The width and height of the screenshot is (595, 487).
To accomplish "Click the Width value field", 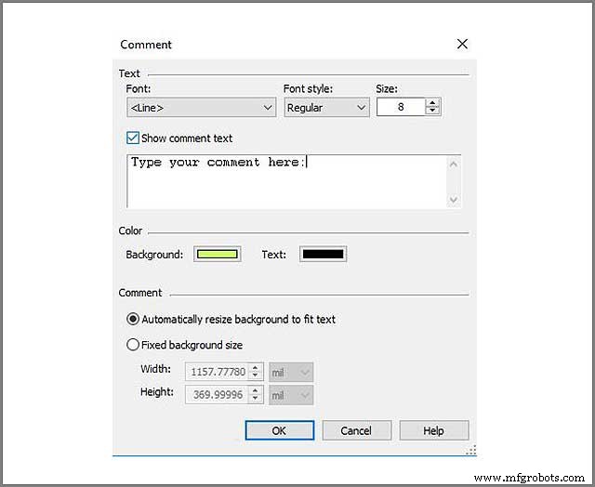I will 218,372.
